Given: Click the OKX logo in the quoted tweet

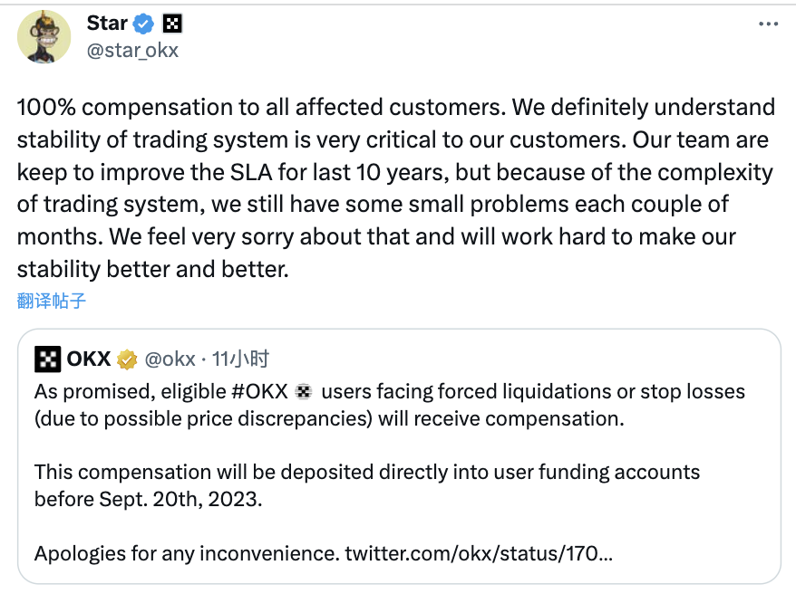Looking at the screenshot, I should (50, 359).
